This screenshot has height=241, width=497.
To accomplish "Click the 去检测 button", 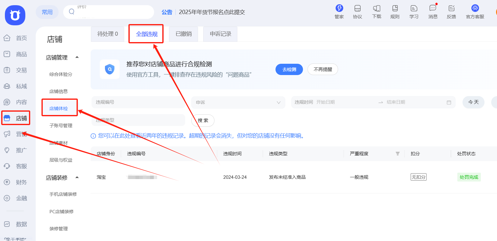I will pos(289,70).
